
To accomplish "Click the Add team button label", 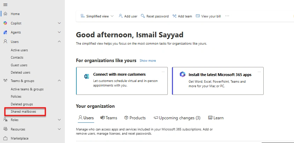I will (x=185, y=16).
